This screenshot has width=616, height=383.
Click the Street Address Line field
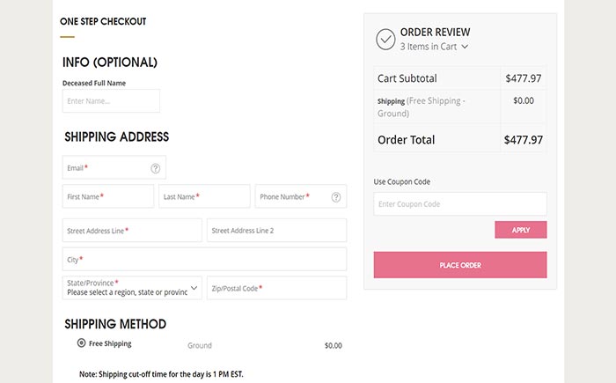point(132,231)
